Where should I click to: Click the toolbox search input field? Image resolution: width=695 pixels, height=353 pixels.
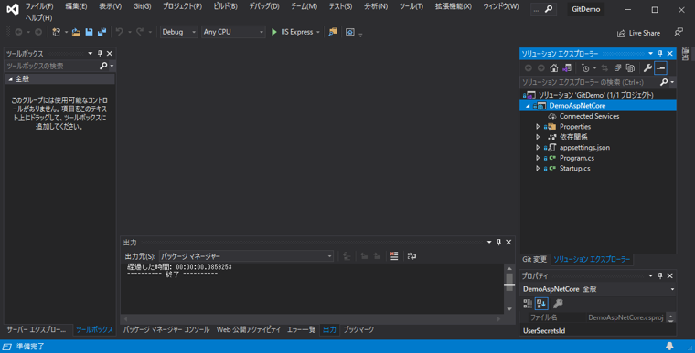[x=52, y=66]
